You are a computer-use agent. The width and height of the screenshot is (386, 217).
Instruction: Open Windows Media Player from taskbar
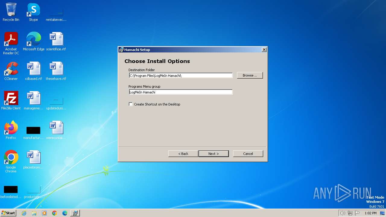[44, 213]
